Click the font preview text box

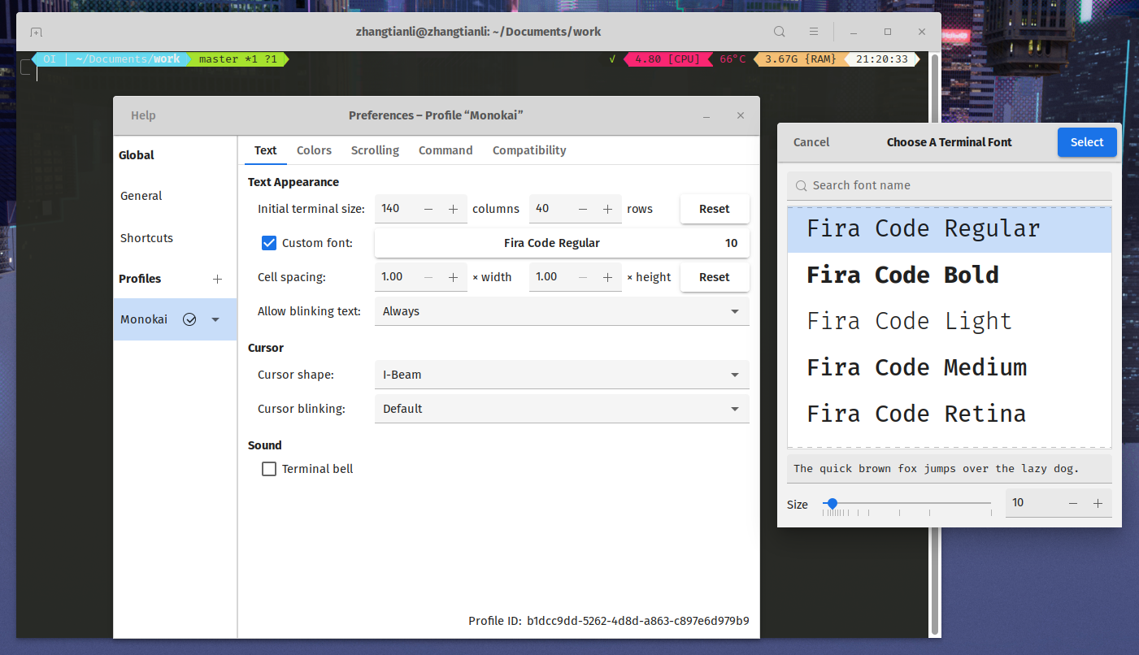(x=949, y=469)
